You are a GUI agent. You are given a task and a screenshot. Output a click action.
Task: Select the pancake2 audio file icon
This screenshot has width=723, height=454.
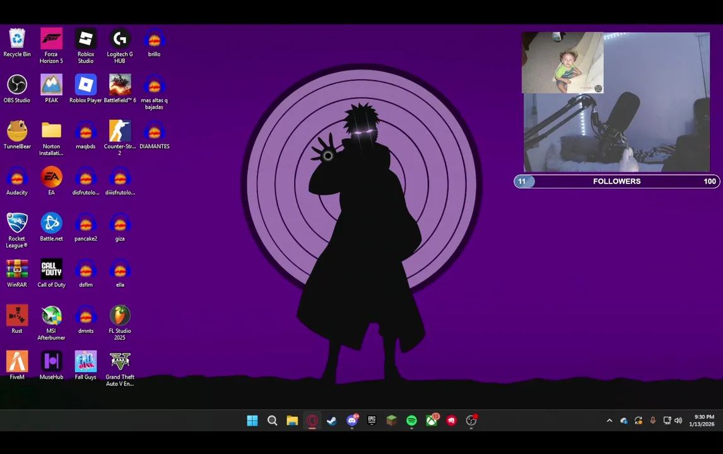(x=86, y=227)
